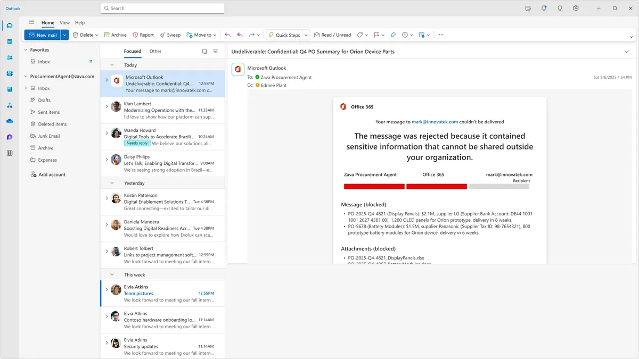
Task: Open the three-dot more options menu
Action: pos(441,35)
